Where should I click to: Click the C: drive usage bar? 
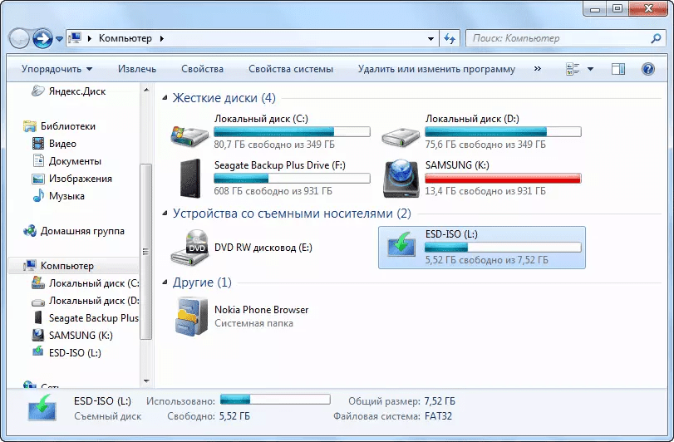pos(292,131)
